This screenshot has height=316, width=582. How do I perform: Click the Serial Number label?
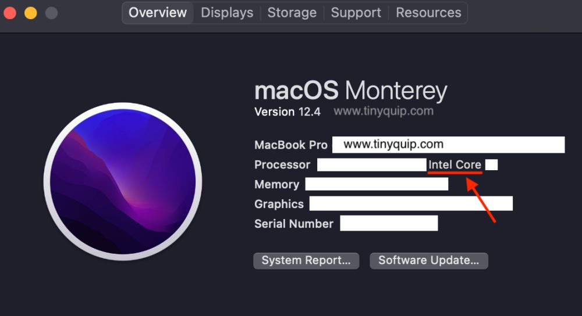click(x=294, y=224)
